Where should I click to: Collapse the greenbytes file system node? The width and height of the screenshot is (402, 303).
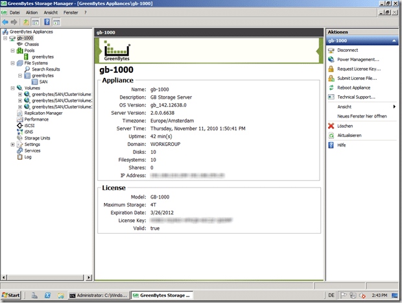(20, 76)
